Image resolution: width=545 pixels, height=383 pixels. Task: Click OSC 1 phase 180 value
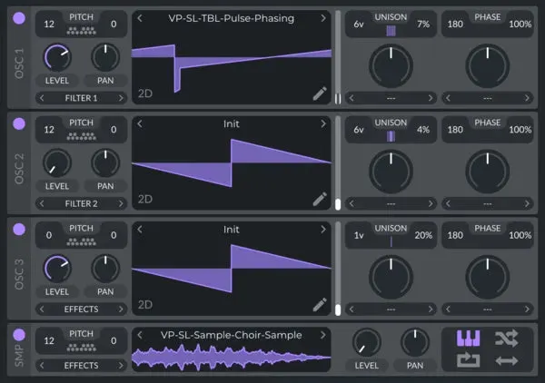coord(455,25)
